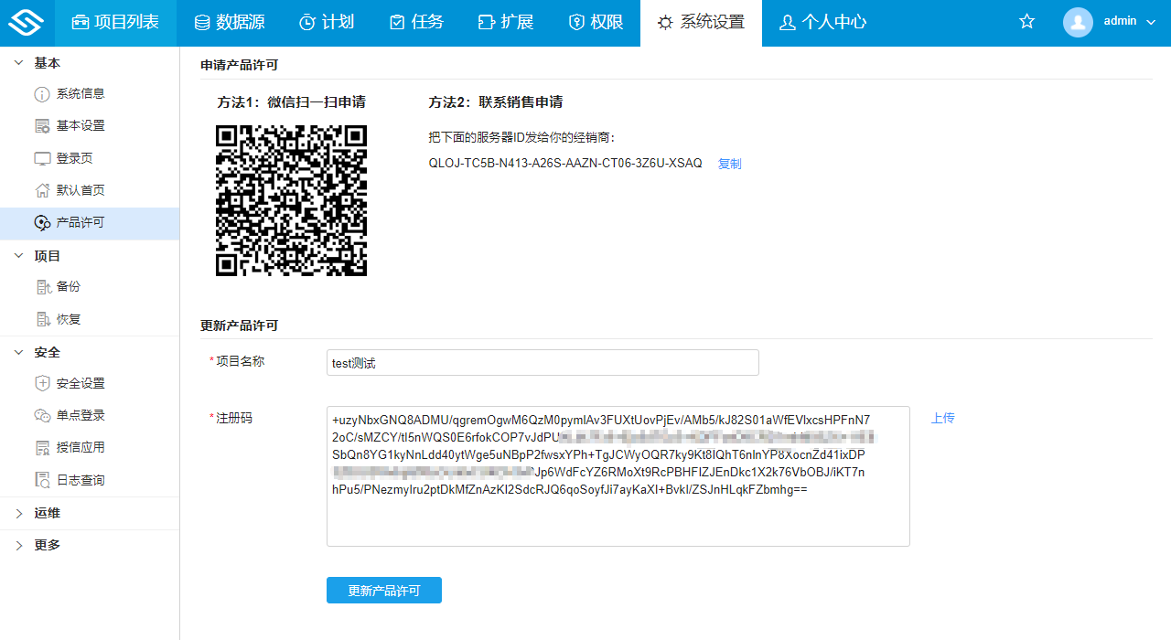Open 备份 under 项目 section
1171x640 pixels.
point(68,286)
